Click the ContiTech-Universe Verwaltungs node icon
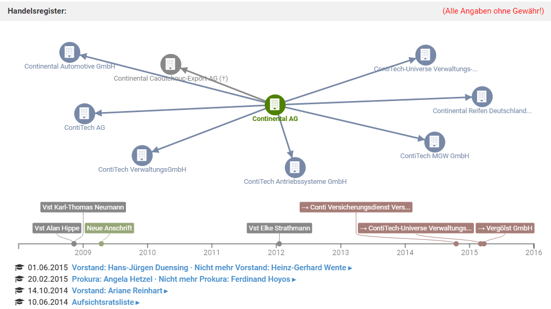This screenshot has width=551, height=309. click(x=426, y=55)
